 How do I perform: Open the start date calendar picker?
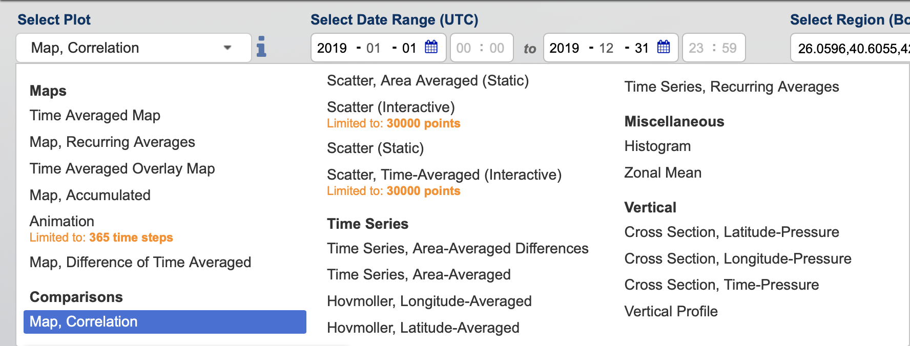(x=431, y=47)
